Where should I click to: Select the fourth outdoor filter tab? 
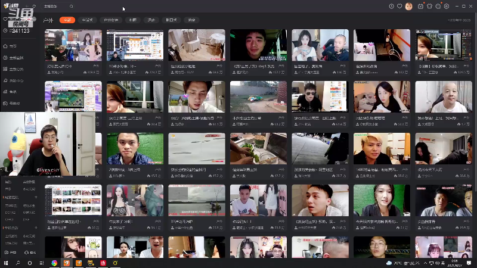[132, 20]
